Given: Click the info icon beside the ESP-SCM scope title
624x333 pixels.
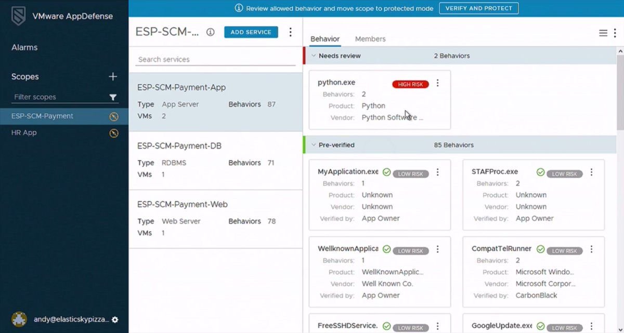Looking at the screenshot, I should pos(210,32).
